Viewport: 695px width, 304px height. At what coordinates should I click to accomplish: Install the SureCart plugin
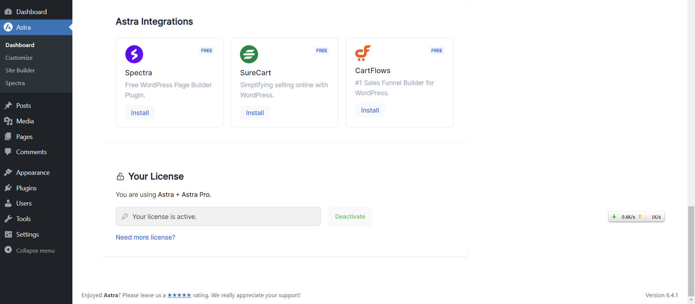pos(255,113)
